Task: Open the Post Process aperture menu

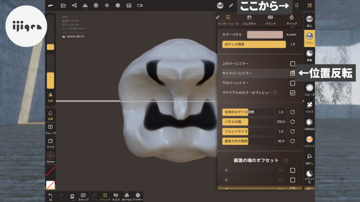Action: 118,5
